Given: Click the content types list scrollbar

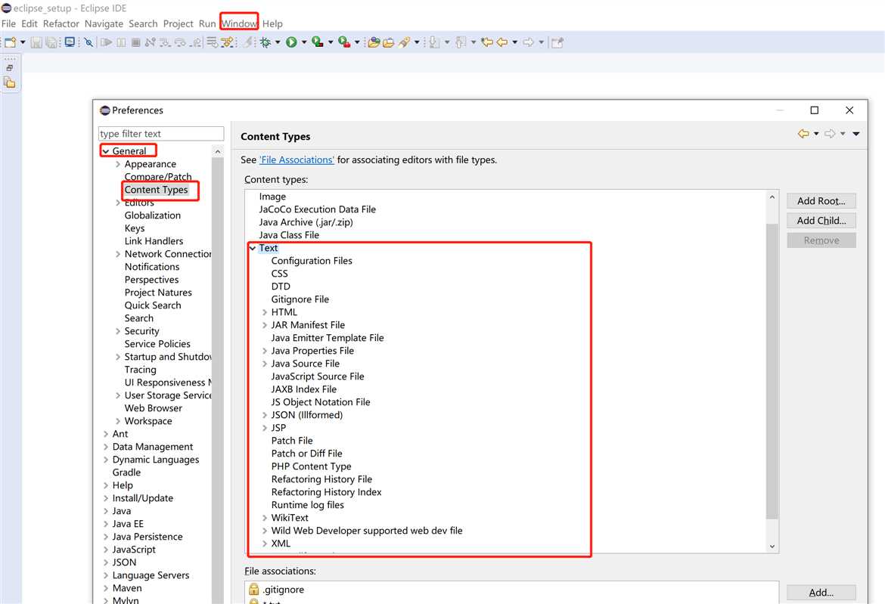Looking at the screenshot, I should [772, 371].
